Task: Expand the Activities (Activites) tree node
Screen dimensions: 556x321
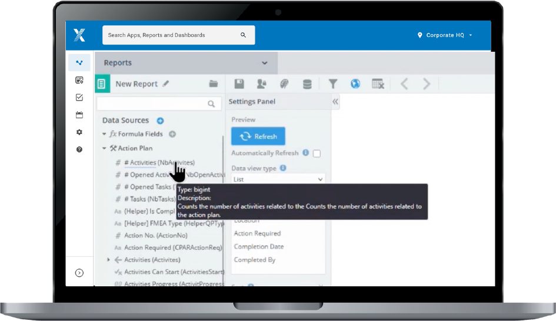Action: point(109,260)
